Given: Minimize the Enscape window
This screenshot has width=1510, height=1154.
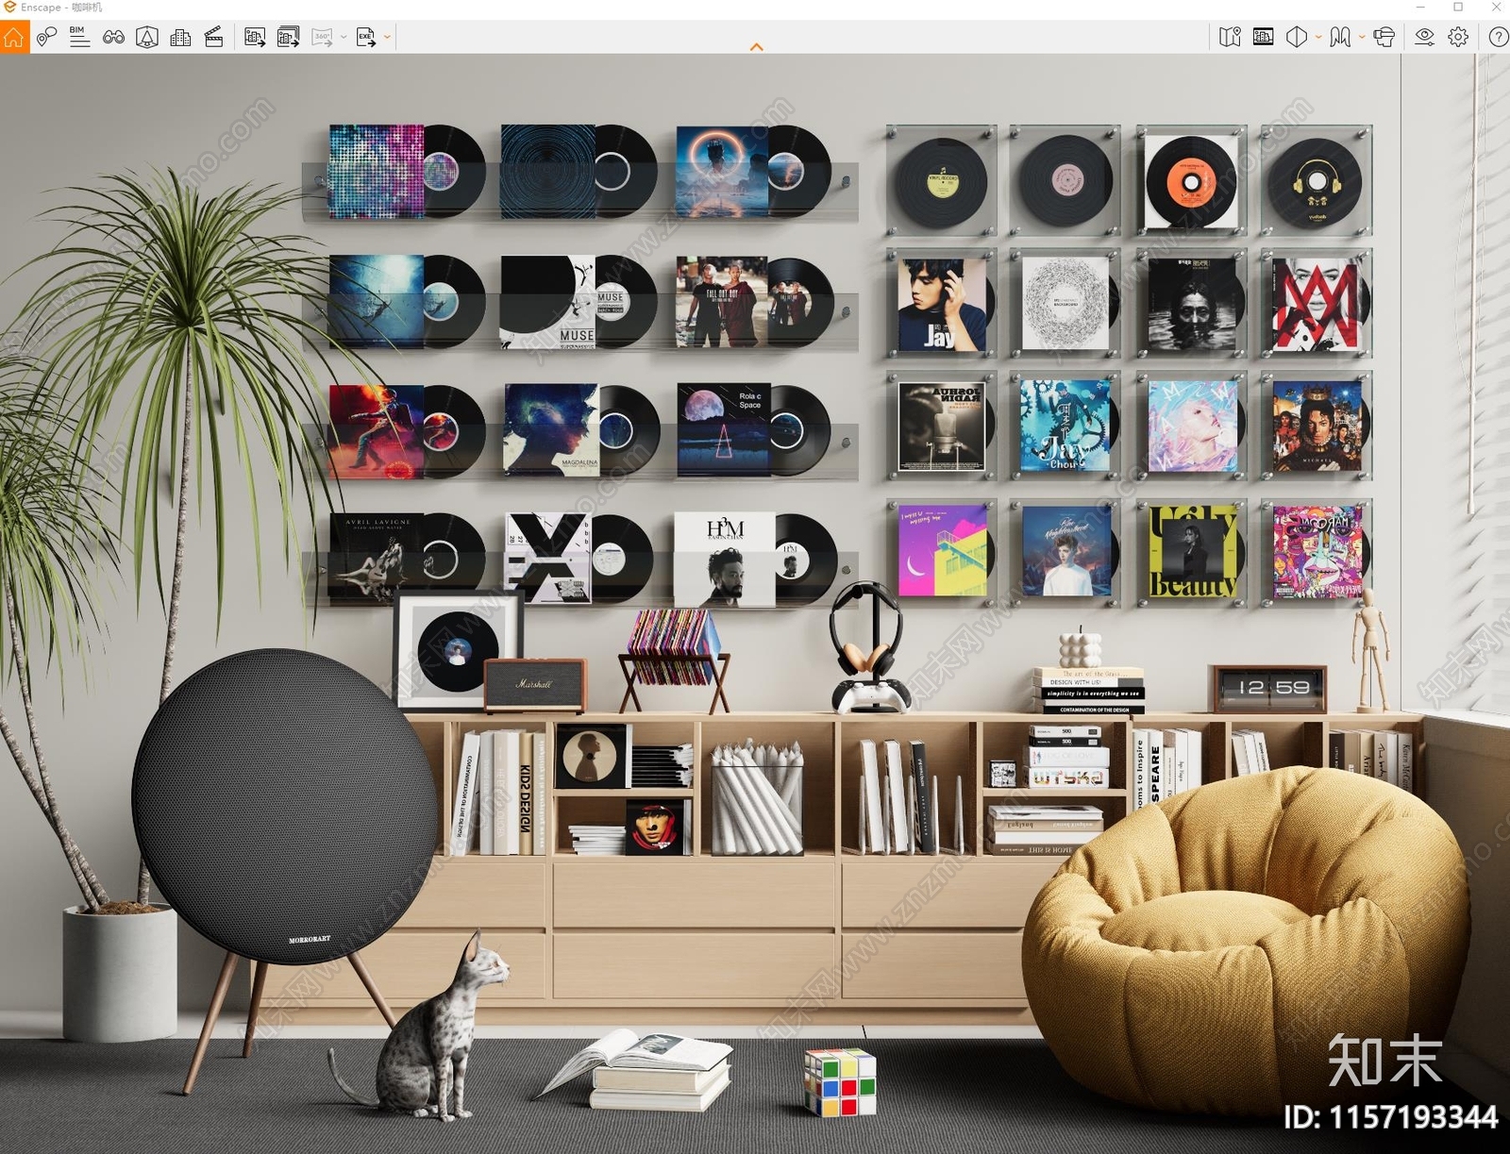Looking at the screenshot, I should pyautogui.click(x=1420, y=7).
